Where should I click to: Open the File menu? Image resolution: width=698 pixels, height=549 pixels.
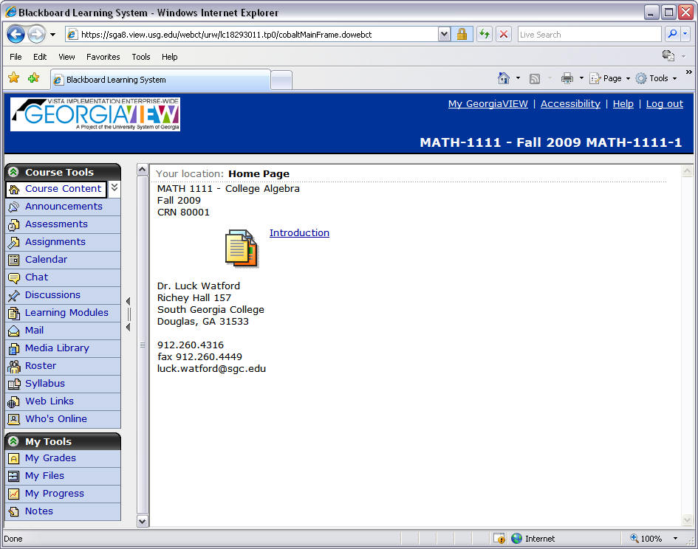pos(16,57)
